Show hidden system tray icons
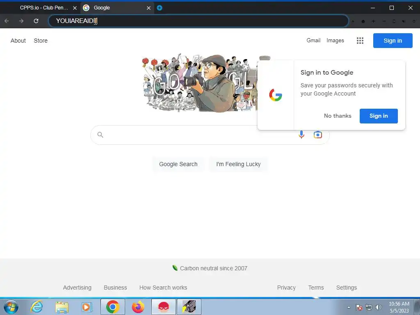The image size is (420, 315). [349, 307]
